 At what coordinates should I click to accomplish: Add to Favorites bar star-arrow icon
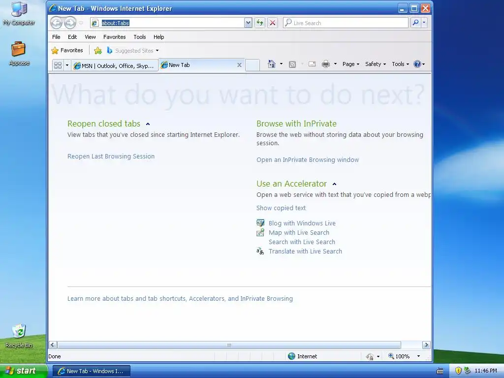point(98,51)
